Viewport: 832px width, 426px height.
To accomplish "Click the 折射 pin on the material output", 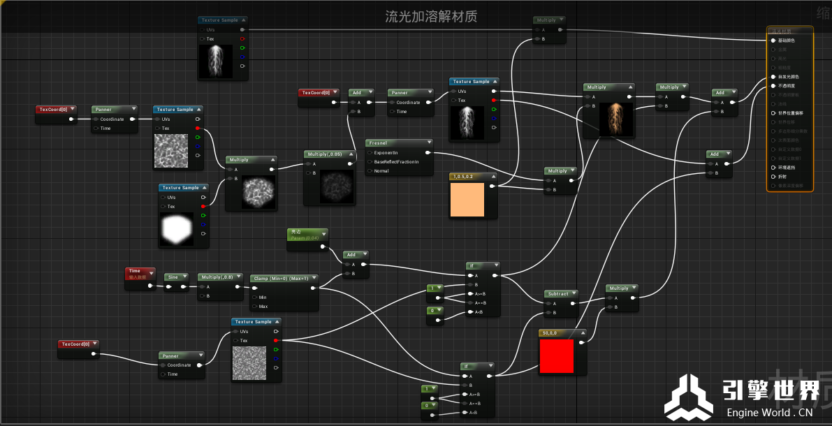I will pos(773,176).
